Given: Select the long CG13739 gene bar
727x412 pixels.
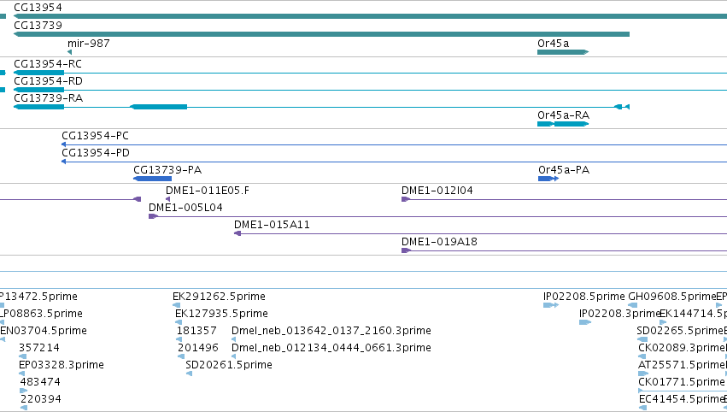Looking at the screenshot, I should [x=321, y=34].
